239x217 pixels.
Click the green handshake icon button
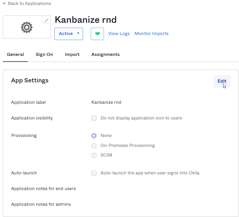click(97, 34)
